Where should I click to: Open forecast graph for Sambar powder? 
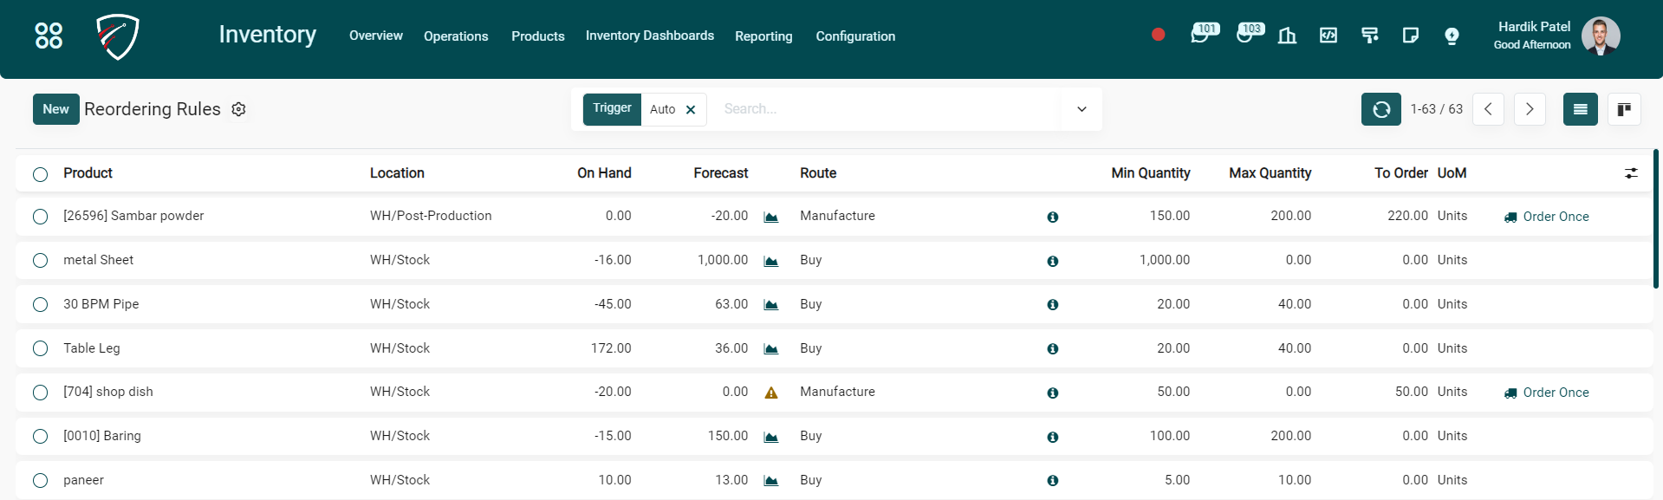tap(770, 217)
